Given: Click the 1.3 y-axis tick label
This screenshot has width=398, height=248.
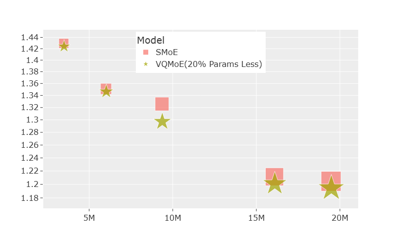Looking at the screenshot, I should click(33, 120).
